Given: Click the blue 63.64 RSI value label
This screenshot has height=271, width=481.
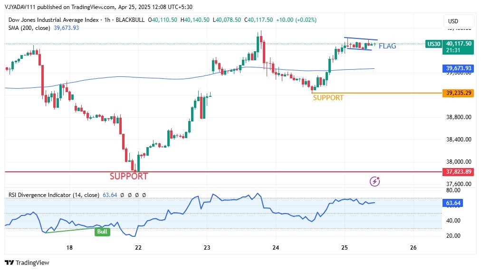Looking at the screenshot, I should (x=452, y=203).
